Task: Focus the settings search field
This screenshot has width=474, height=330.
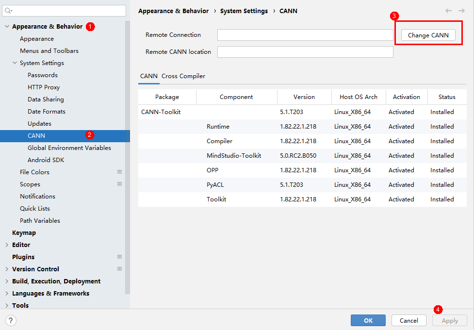Action: pyautogui.click(x=64, y=11)
